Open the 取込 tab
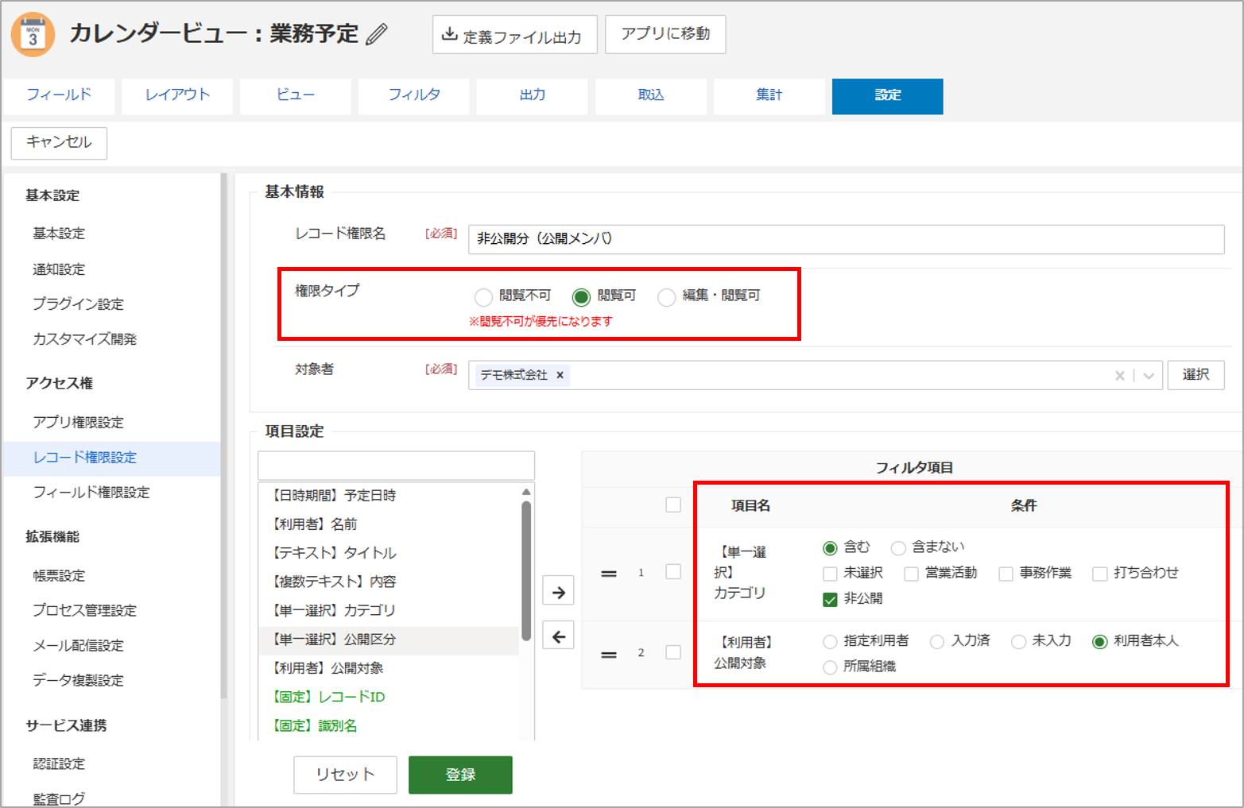The width and height of the screenshot is (1244, 808). (x=651, y=95)
